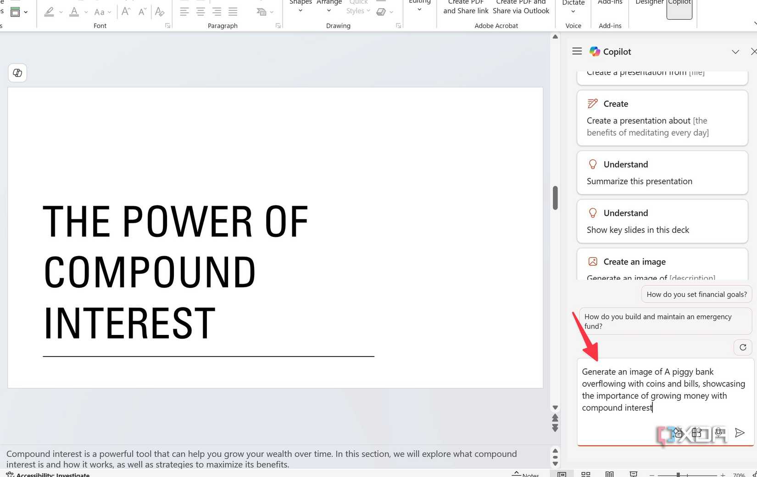The image size is (757, 477).
Task: Send the Copilot prompt
Action: (x=740, y=433)
